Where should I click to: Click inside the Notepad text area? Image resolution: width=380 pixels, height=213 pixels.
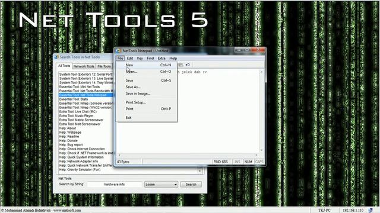(188, 111)
